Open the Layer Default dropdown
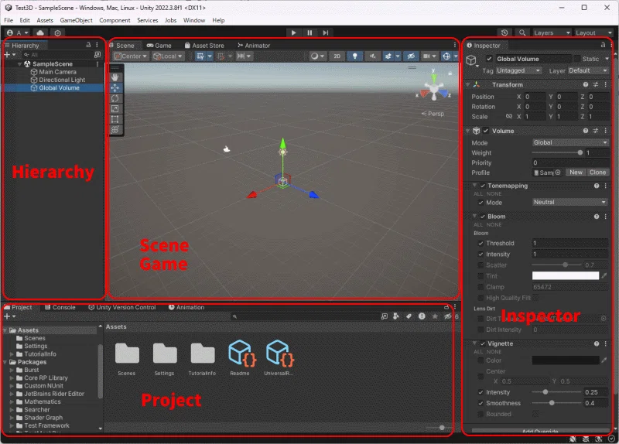Viewport: 619px width, 444px height. [588, 70]
